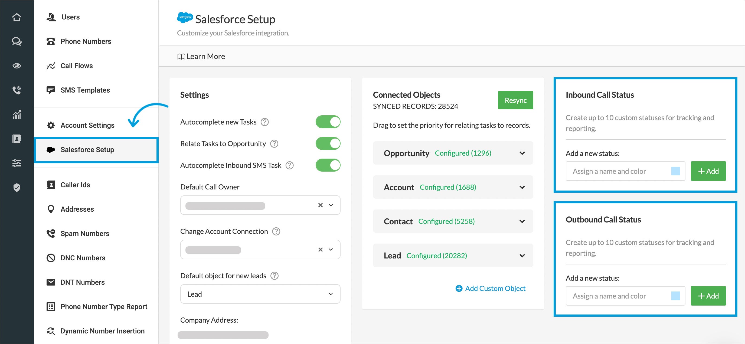Click the shield check icon in left rail
The width and height of the screenshot is (745, 344).
[x=17, y=188]
